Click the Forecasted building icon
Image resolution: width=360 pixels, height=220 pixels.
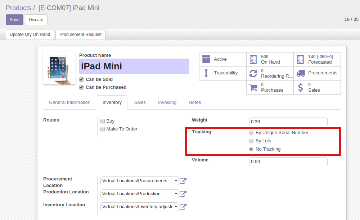point(300,59)
